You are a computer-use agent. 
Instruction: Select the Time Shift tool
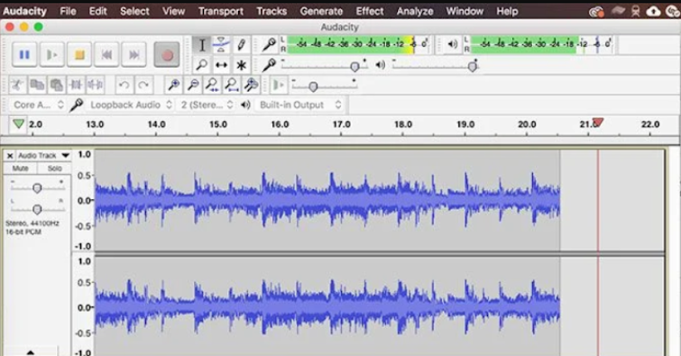(x=221, y=65)
